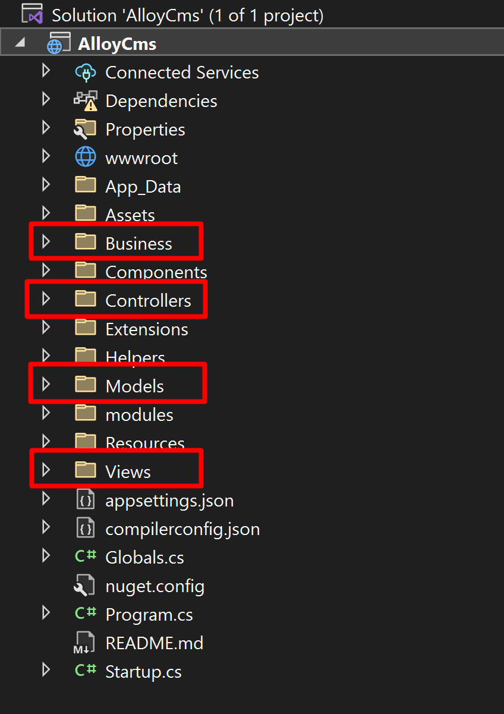The width and height of the screenshot is (504, 714).
Task: Expand the Models folder arrow
Action: 46,385
